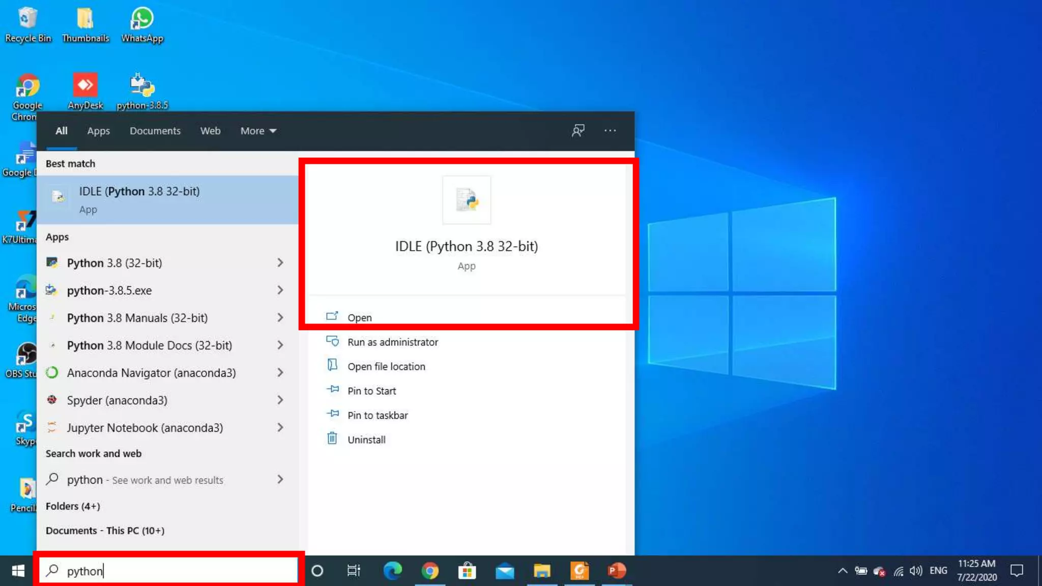Open Microsoft Store taskbar icon

coord(467,571)
